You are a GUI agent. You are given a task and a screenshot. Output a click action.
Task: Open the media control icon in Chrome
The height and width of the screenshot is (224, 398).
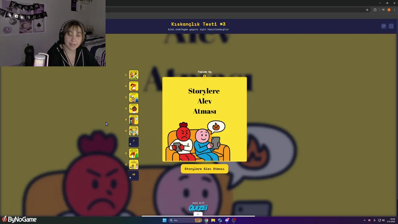[383, 10]
